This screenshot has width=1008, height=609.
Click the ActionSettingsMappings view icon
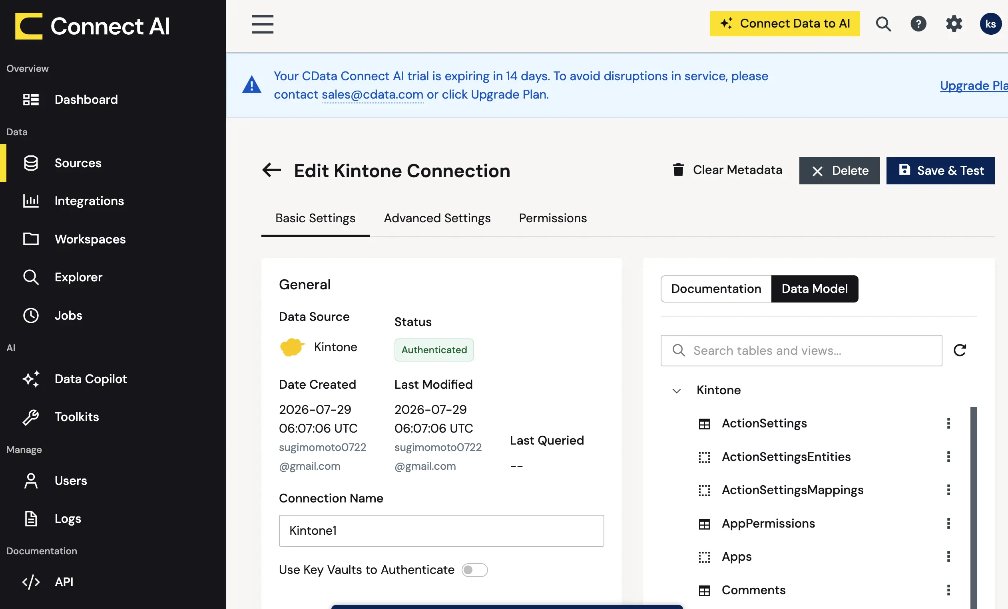704,490
